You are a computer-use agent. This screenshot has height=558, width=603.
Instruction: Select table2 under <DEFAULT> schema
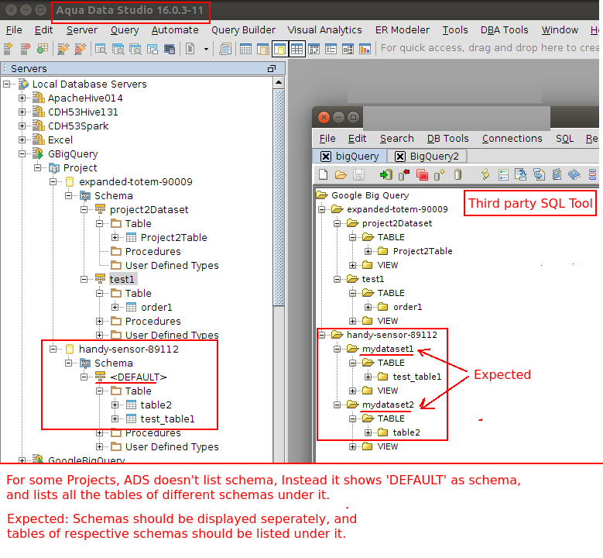(x=156, y=405)
